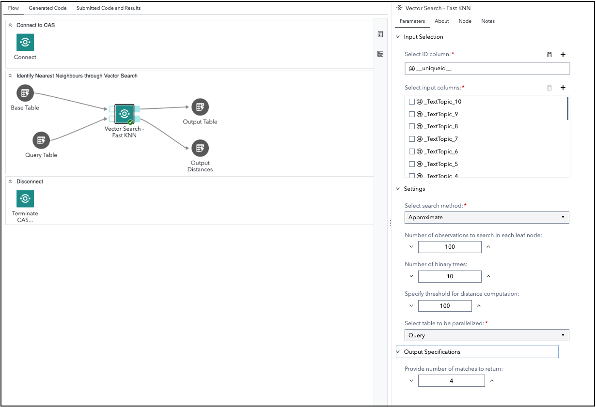Select the Query Table node icon

coord(41,140)
